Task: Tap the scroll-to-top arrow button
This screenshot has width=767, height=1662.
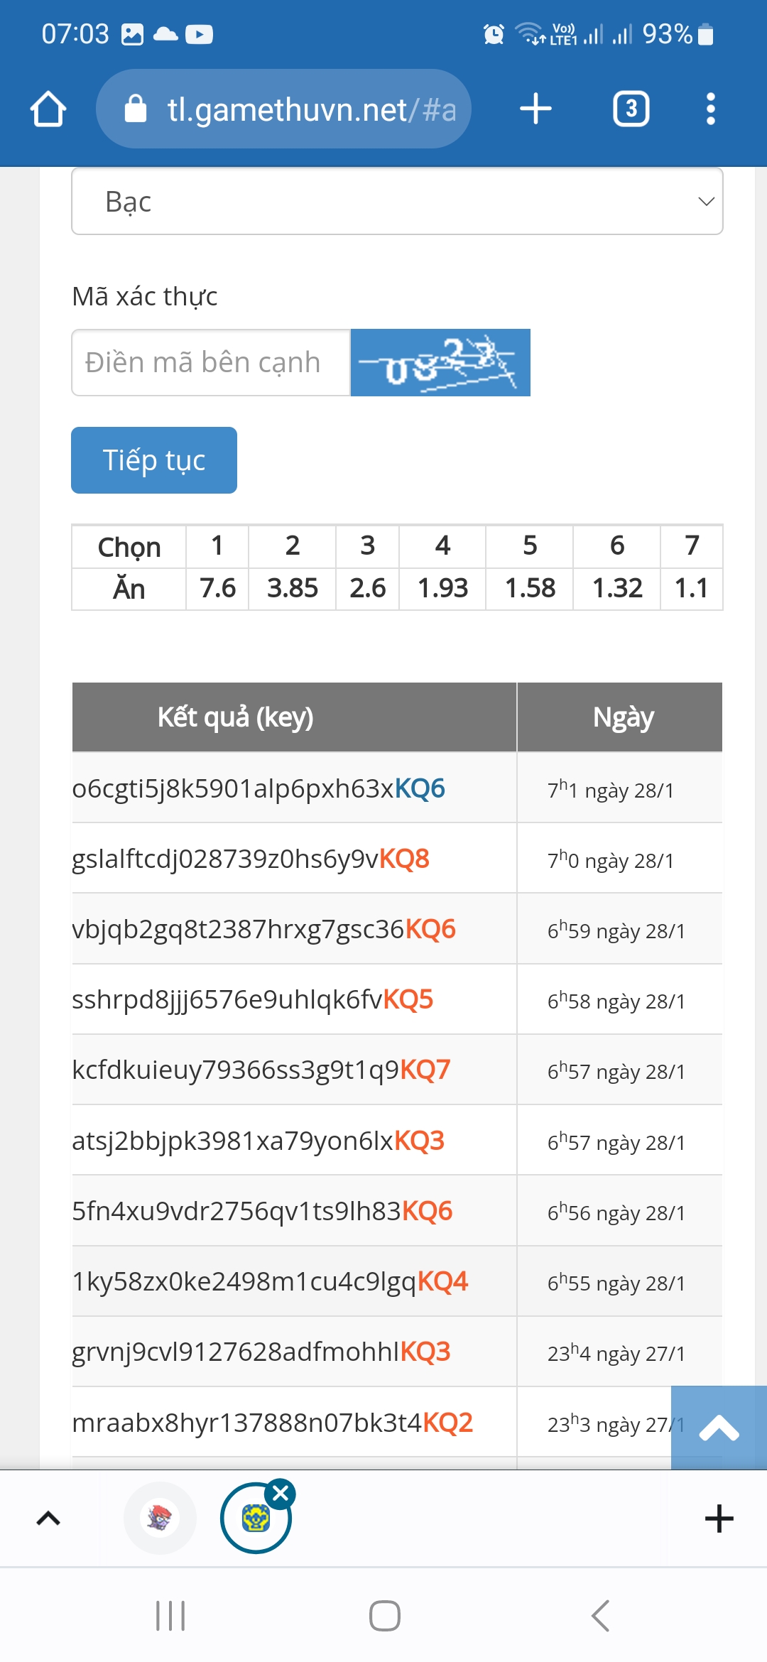Action: tap(719, 1428)
